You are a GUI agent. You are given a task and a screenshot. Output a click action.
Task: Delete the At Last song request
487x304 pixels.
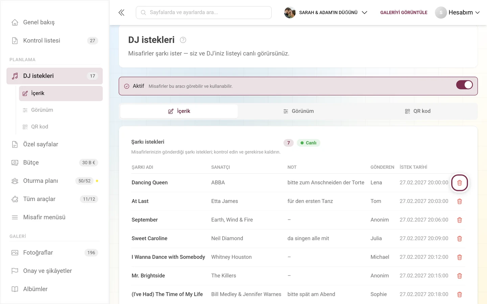coord(459,201)
